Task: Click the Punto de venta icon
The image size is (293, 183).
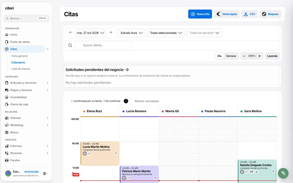Action: pyautogui.click(x=7, y=42)
